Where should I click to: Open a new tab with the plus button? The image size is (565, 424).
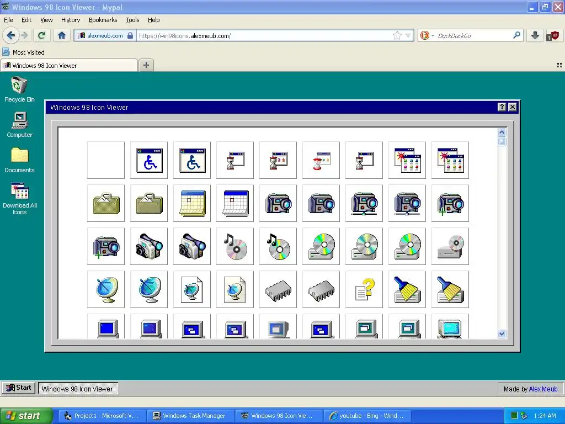click(x=146, y=65)
